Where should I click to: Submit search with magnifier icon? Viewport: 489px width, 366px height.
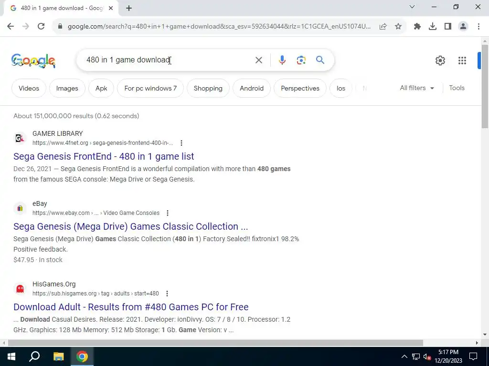tap(320, 60)
